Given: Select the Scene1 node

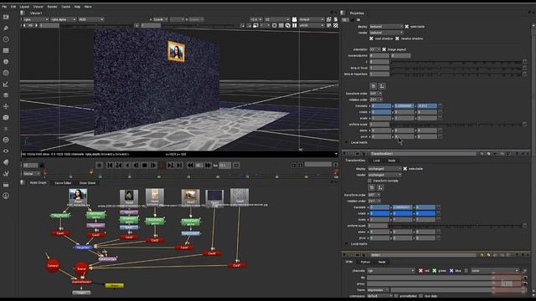Looking at the screenshot, I should (81, 268).
